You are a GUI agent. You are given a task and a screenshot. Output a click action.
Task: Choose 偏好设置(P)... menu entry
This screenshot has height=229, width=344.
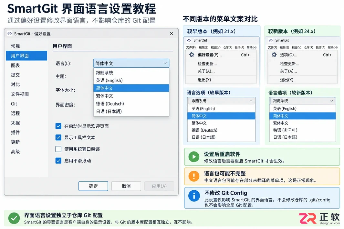point(221,55)
